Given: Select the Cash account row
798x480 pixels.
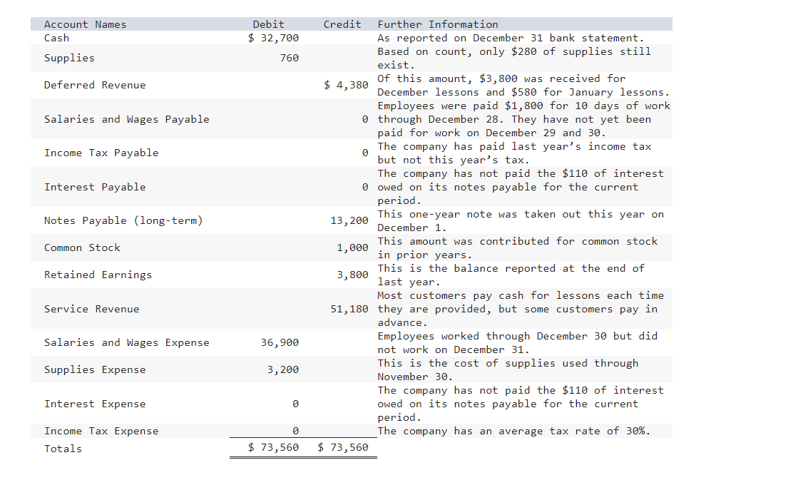Looking at the screenshot, I should click(x=57, y=38).
